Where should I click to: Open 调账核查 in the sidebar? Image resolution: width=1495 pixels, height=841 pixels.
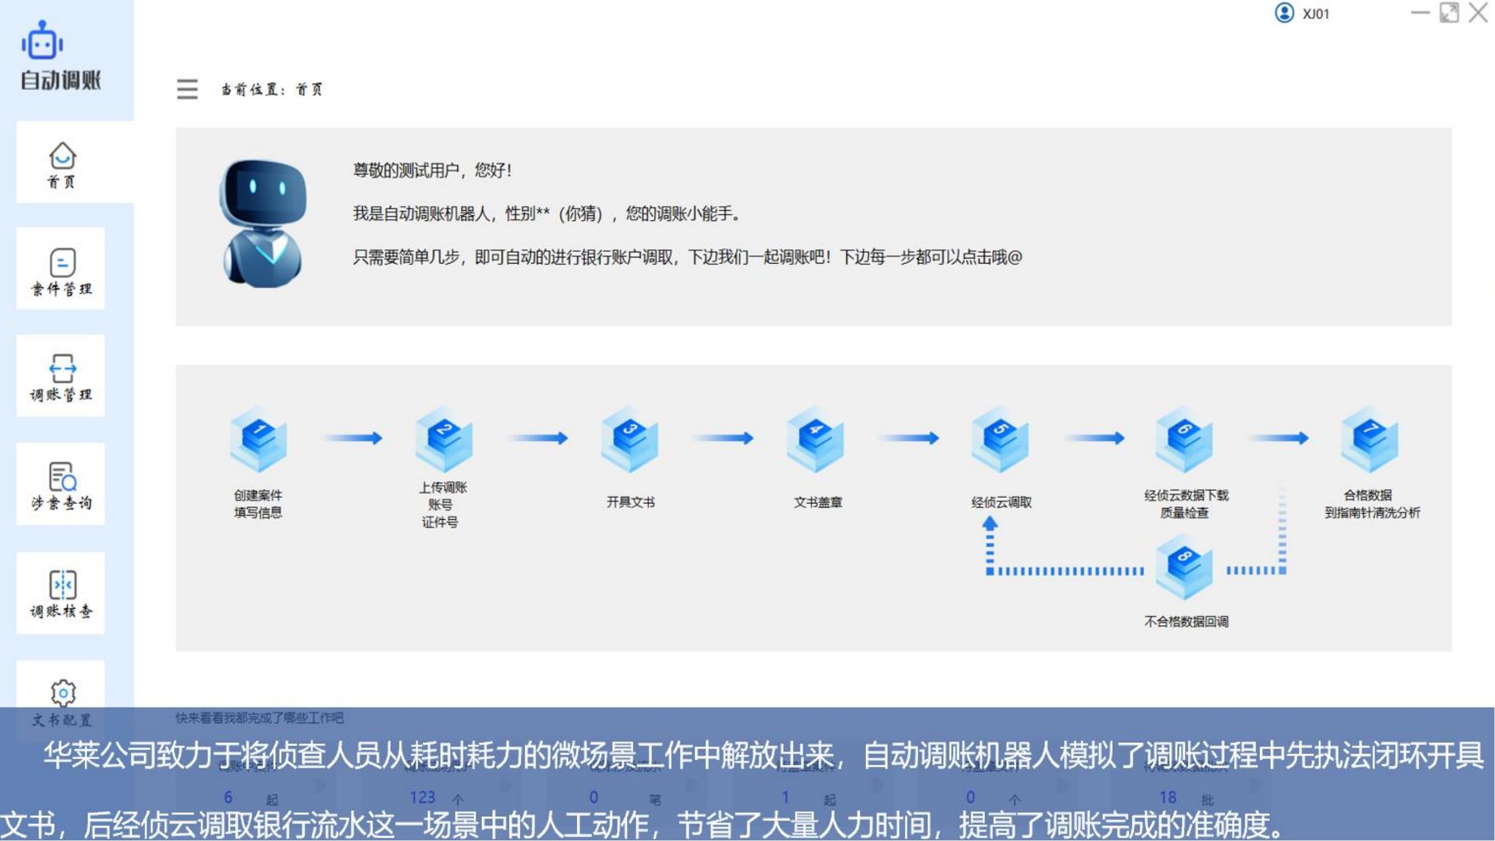click(61, 593)
